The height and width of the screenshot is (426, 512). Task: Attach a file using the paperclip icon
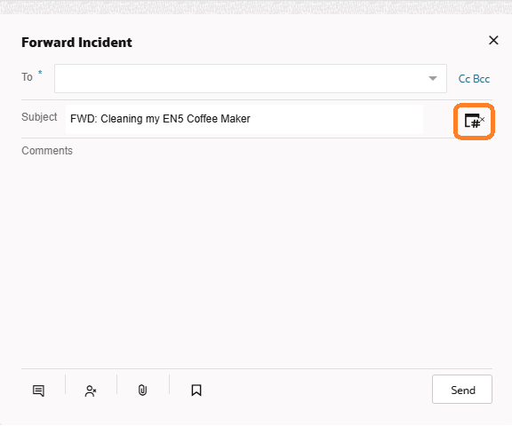(x=143, y=390)
